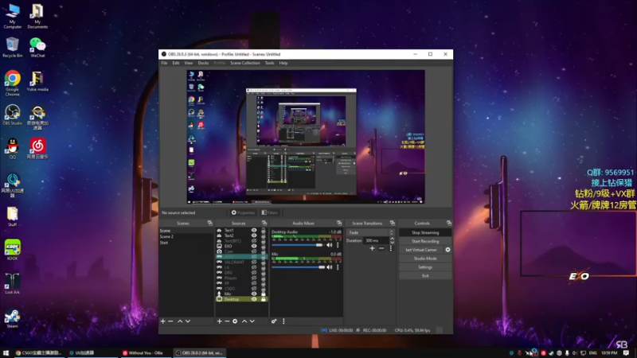Show the VALORANT source via its eye icon

(254, 262)
